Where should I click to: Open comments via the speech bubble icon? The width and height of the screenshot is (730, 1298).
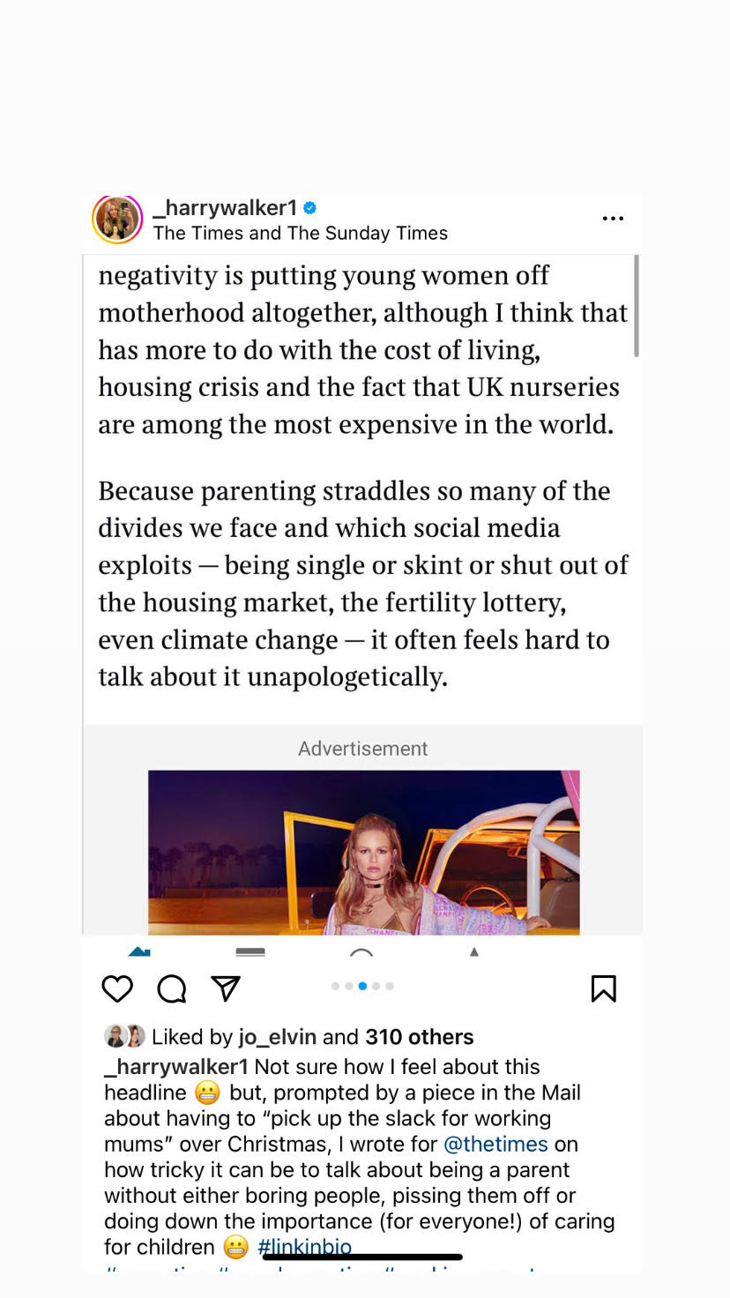click(172, 989)
